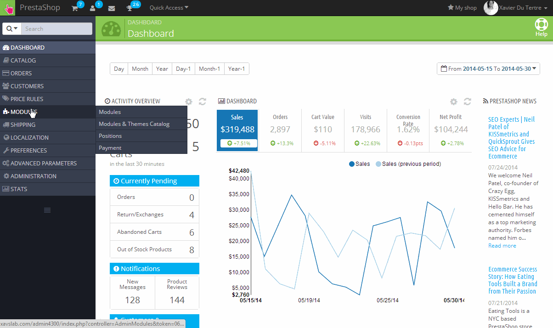Toggle the Sales legend color dot
This screenshot has width=553, height=328.
pos(352,164)
